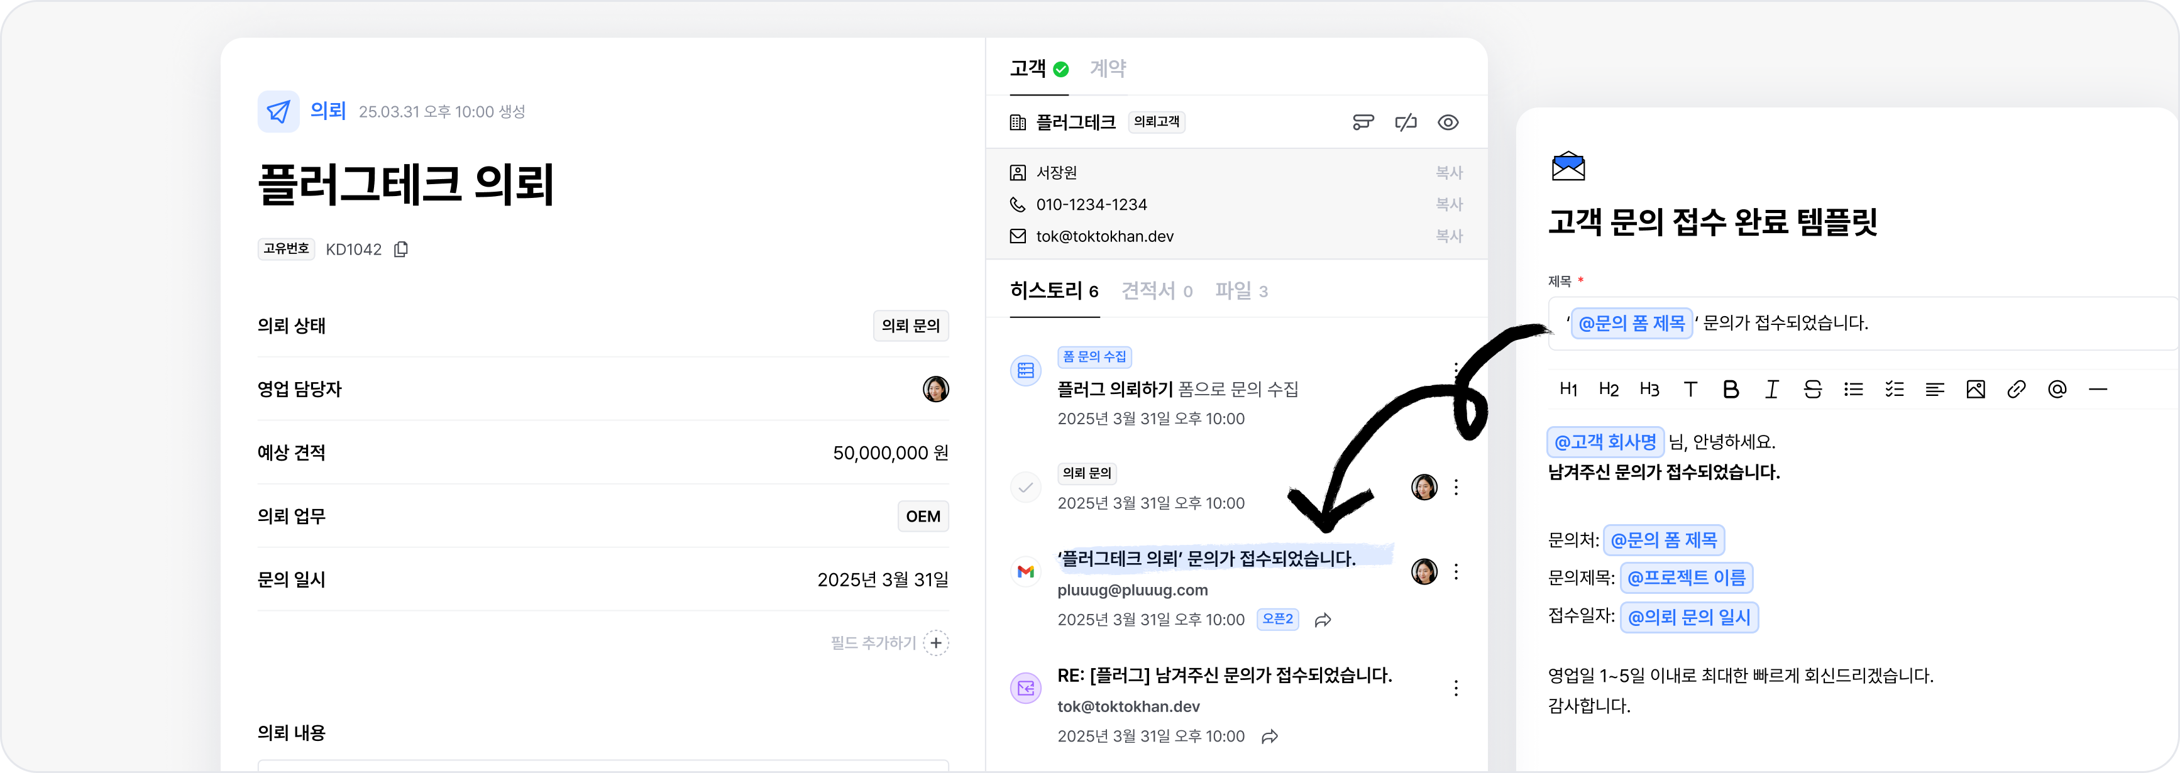Copy the contact name 서장원
This screenshot has width=2180, height=773.
point(1449,173)
